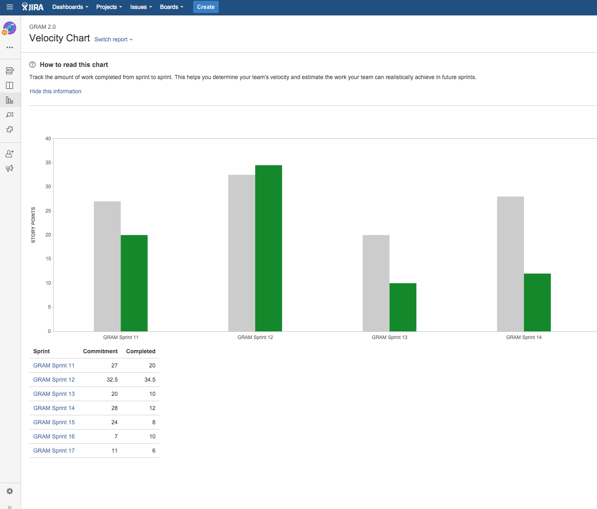
Task: Click the JIRA logo
Action: click(33, 7)
